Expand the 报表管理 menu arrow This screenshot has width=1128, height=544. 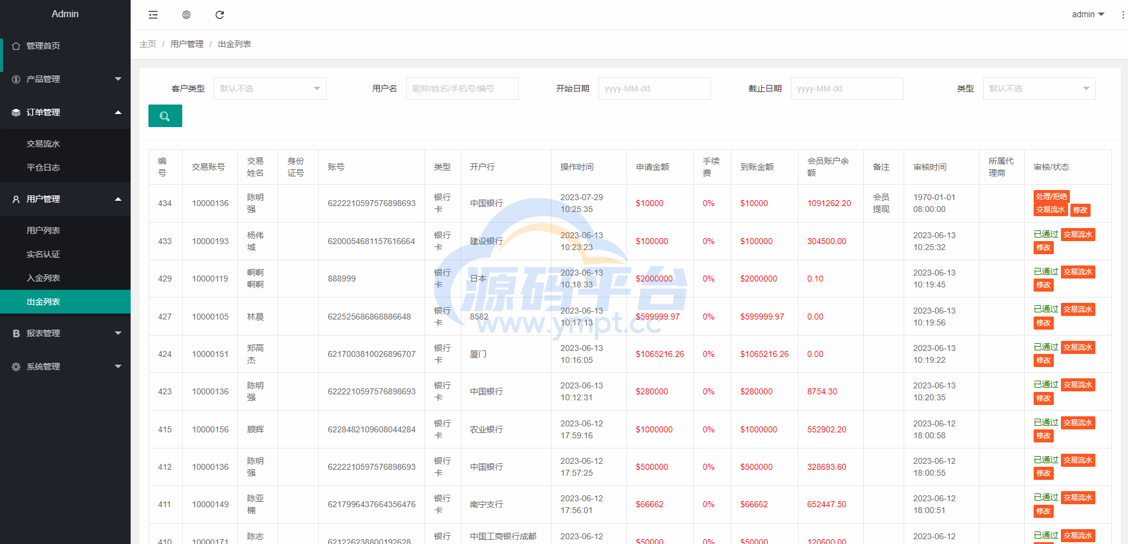118,333
